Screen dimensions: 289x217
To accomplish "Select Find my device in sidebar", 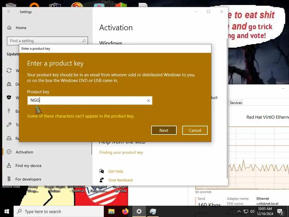I will (x=29, y=166).
